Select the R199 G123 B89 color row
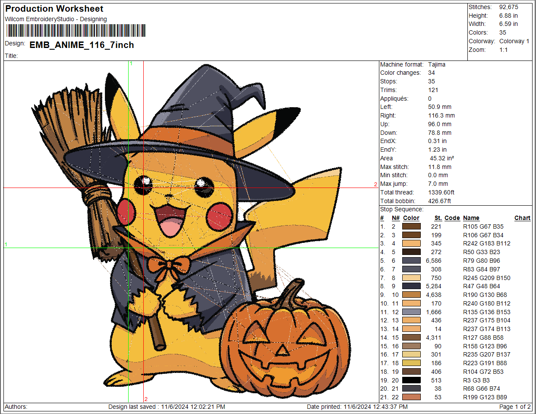This screenshot has height=414, width=536. 455,397
